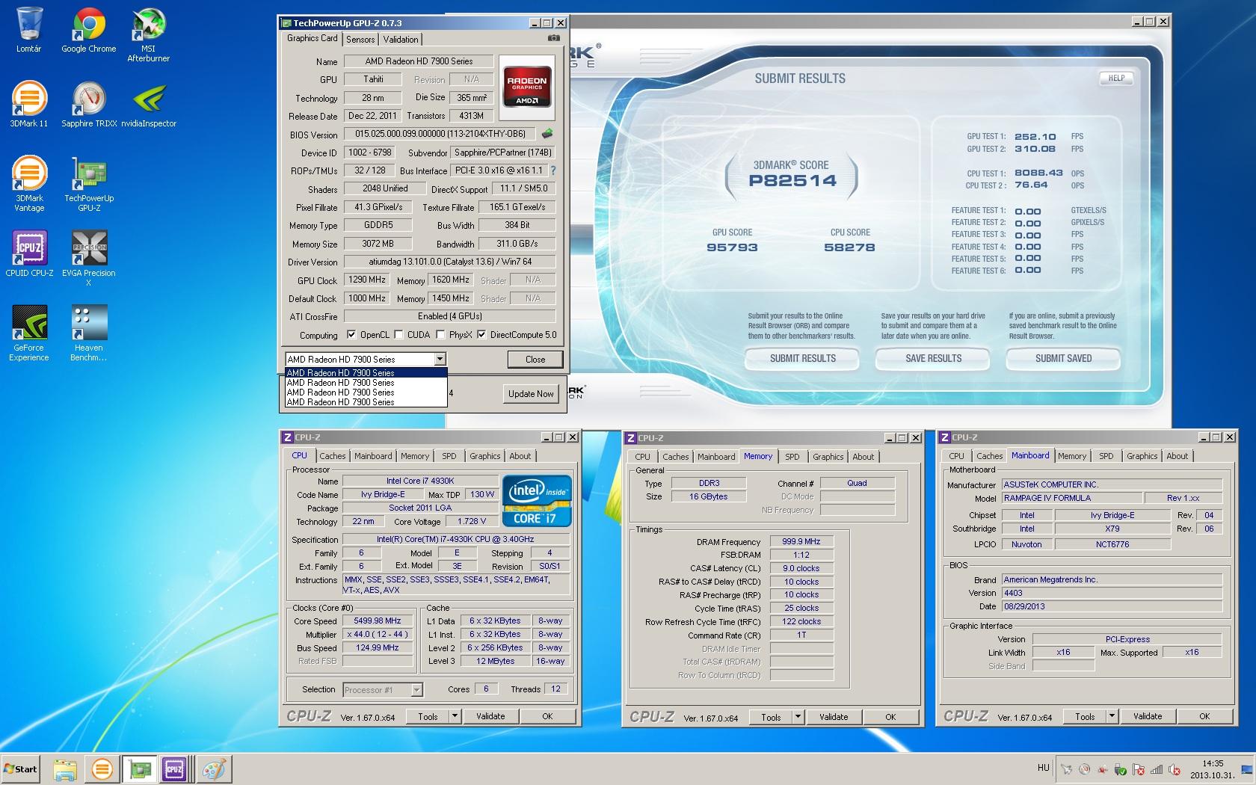Click the nvidiaInspector desktop icon
Viewport: 1256px width, 785px height.
(x=149, y=105)
